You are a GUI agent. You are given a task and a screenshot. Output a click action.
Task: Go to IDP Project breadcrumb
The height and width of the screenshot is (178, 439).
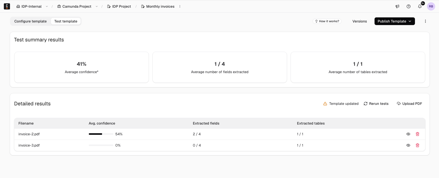(x=119, y=6)
